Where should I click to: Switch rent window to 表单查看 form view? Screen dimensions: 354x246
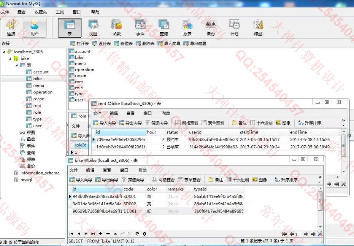[213, 123]
